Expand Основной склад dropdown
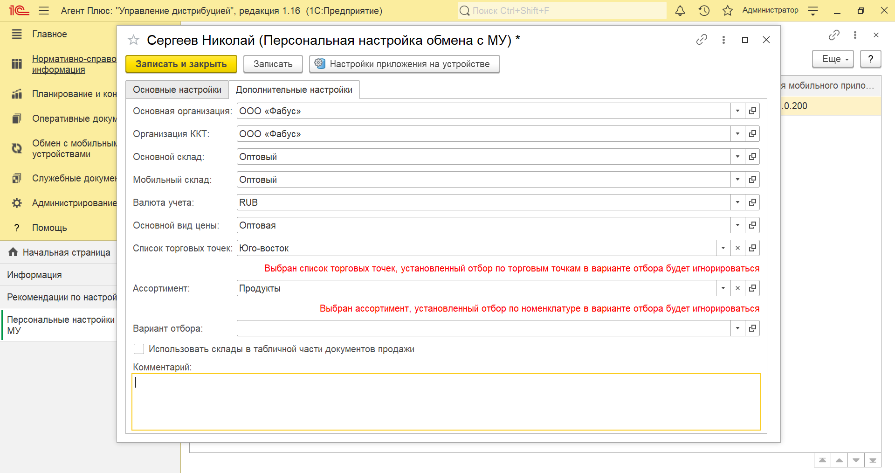Screen dimensions: 895x473 coord(737,157)
